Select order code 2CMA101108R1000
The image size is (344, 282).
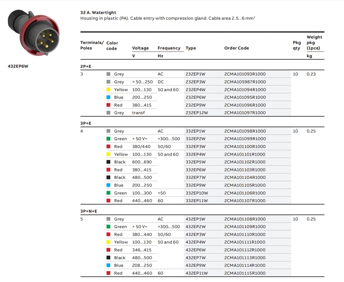[x=245, y=219]
